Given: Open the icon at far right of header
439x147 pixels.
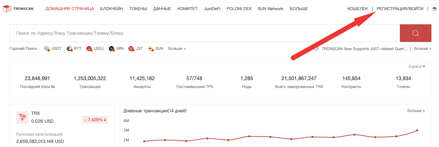Looking at the screenshot, I should (435, 9).
